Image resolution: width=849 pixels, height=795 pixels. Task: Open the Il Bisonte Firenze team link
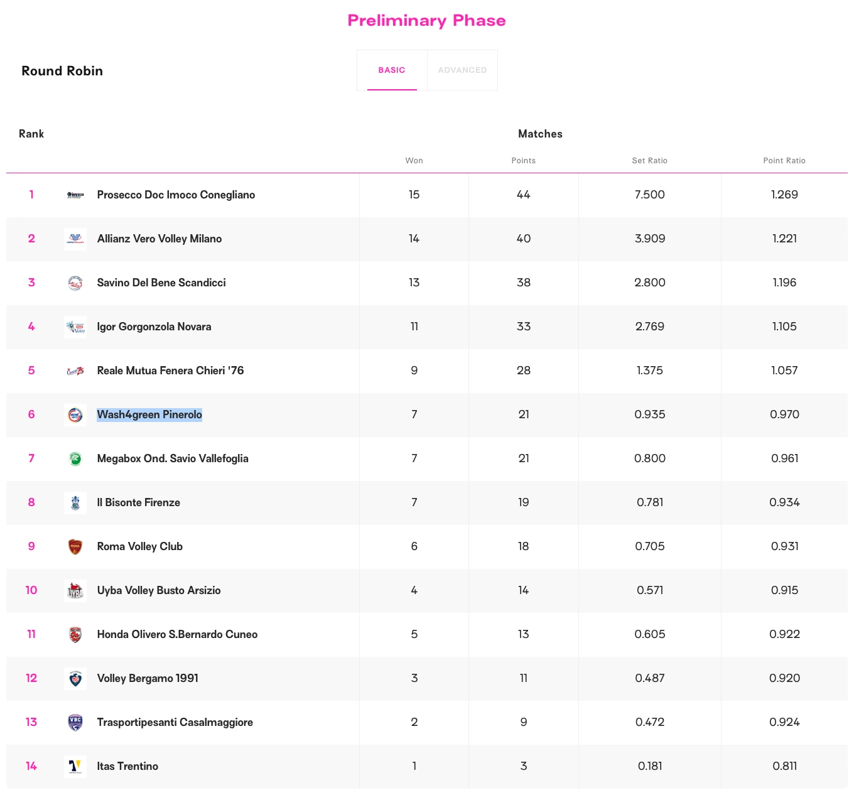tap(138, 502)
